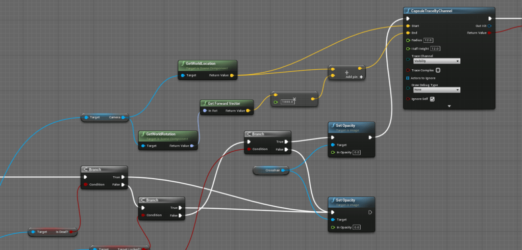522x250 pixels.
Task: Open the Trace Channel dropdown
Action: 436,61
